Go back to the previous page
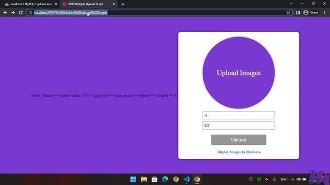Screen dimensions: 330x185 coord(5,12)
